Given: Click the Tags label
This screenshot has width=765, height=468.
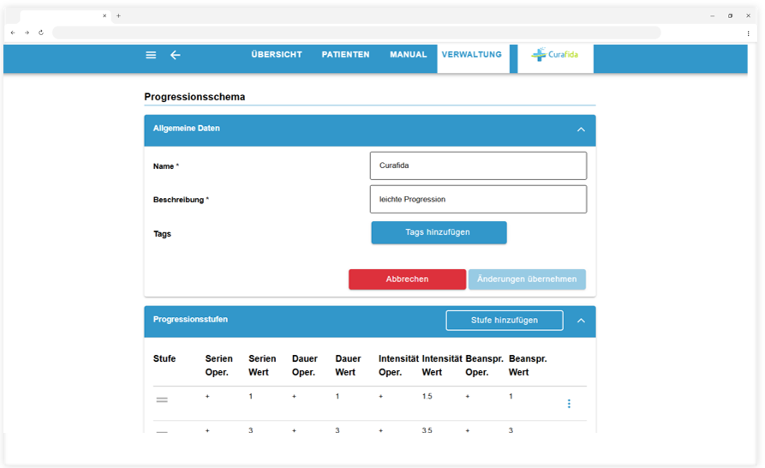Looking at the screenshot, I should (x=162, y=234).
